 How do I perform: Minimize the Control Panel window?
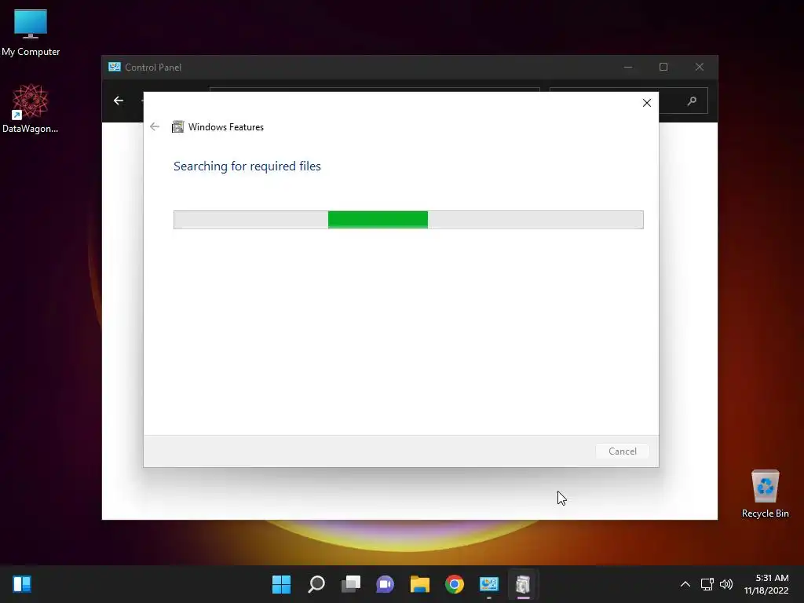(627, 68)
